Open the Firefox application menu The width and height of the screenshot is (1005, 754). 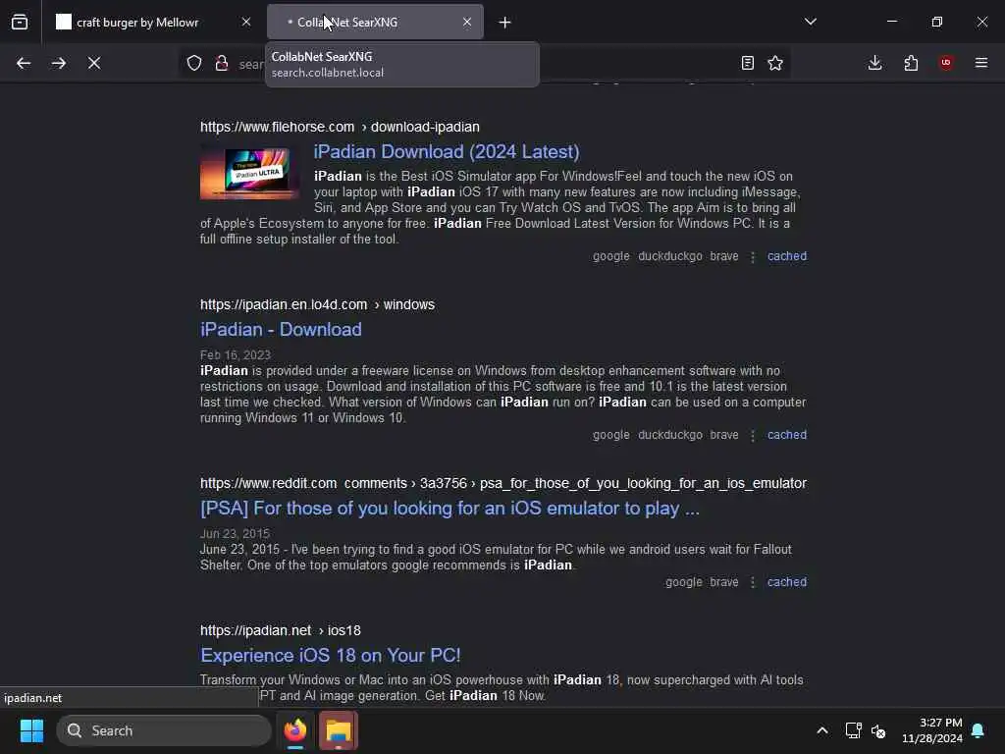point(981,63)
